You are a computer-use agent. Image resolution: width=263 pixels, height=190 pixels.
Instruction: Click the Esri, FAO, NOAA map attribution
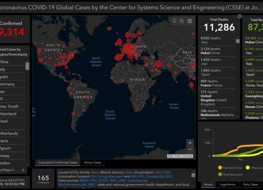point(180,156)
